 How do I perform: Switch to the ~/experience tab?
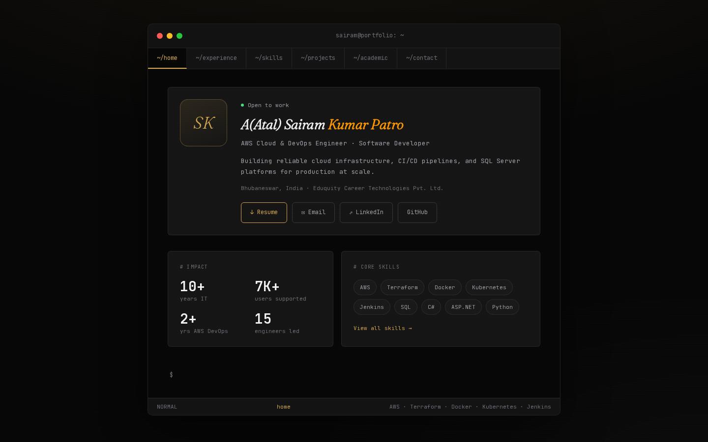216,58
